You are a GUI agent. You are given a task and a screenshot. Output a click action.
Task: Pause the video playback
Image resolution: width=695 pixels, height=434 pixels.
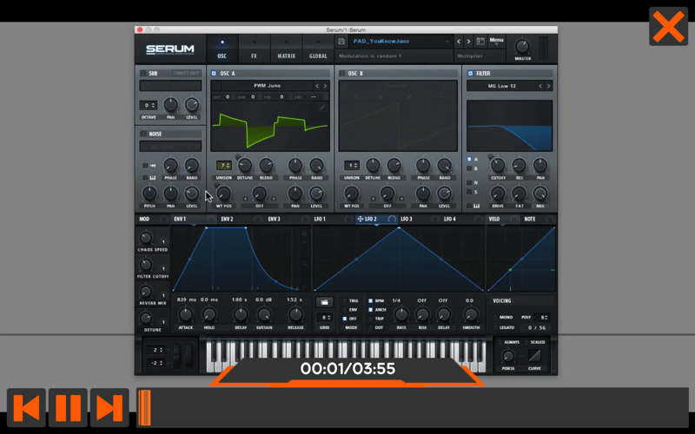pyautogui.click(x=68, y=407)
